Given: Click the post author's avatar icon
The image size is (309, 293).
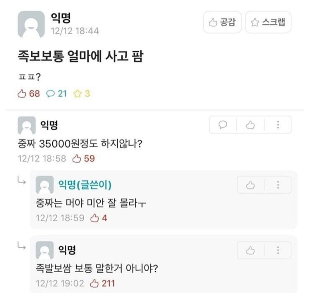Looking at the screenshot, I should [x=31, y=25].
